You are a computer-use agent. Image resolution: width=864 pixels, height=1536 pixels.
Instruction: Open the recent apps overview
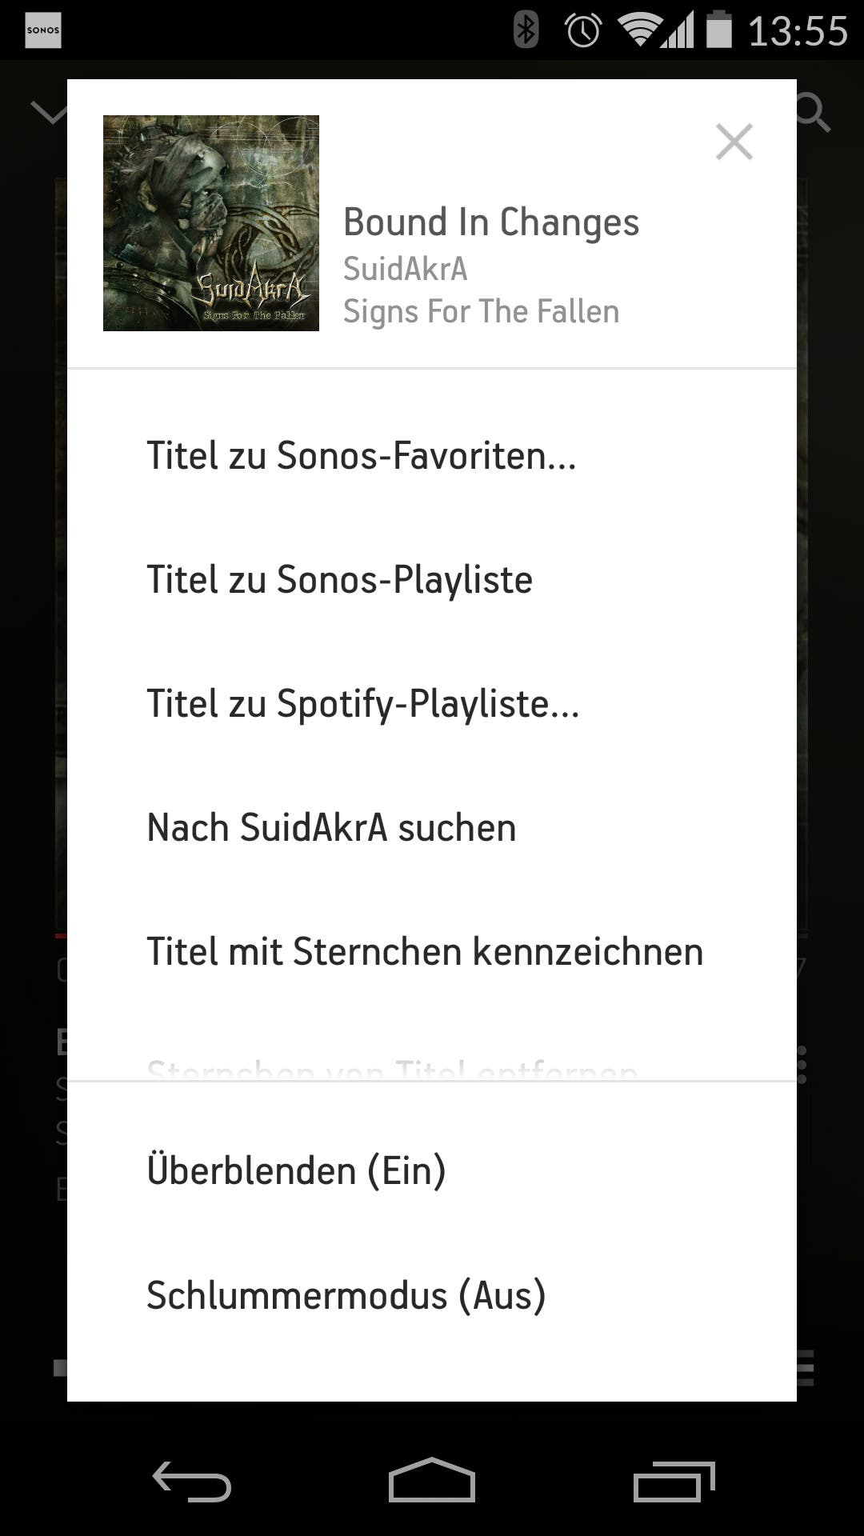coord(673,1482)
